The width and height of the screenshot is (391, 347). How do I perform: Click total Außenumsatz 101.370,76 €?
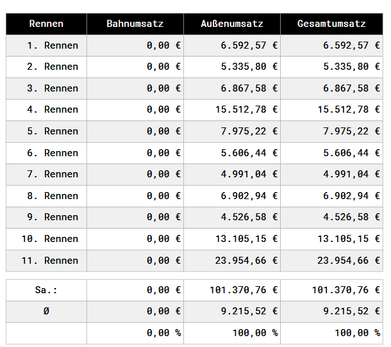click(244, 290)
